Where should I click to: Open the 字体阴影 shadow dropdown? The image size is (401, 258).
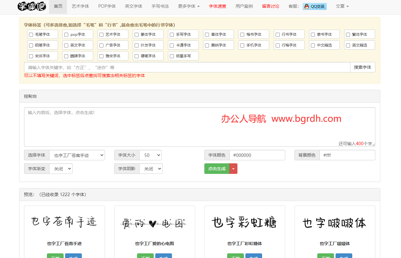point(151,169)
